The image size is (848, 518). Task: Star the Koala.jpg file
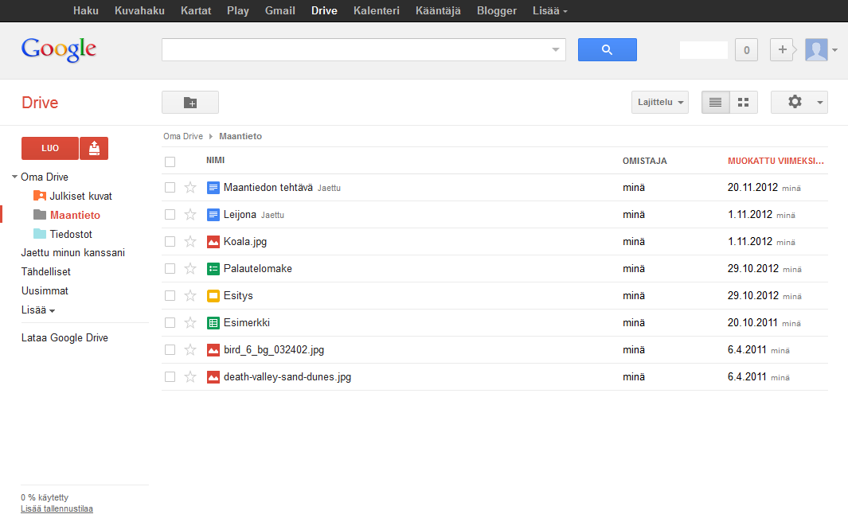coord(190,242)
